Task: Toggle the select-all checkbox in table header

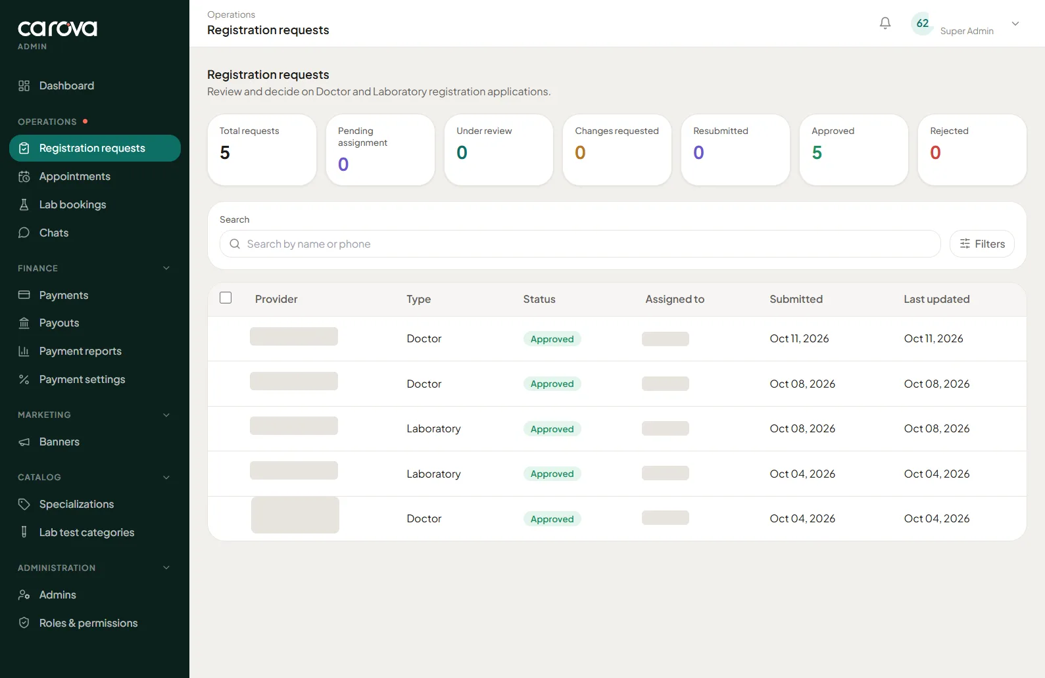Action: coord(226,298)
